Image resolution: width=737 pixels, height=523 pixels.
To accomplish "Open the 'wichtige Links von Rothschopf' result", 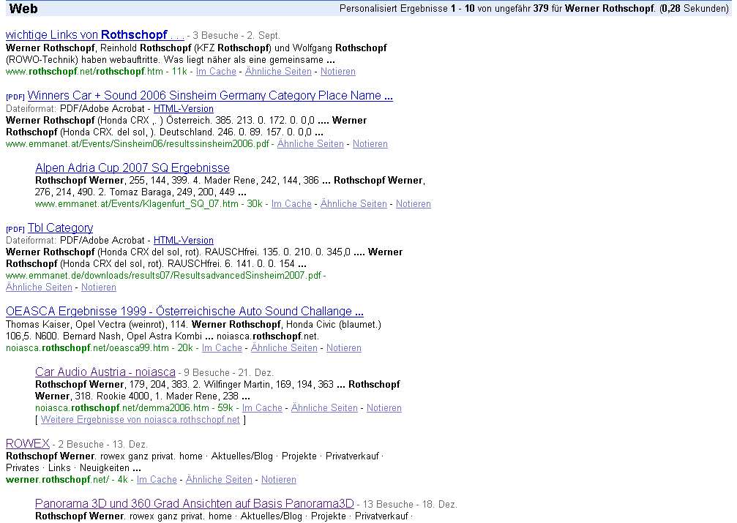I will pyautogui.click(x=95, y=35).
